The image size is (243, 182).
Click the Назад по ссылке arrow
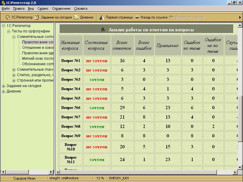point(137,17)
